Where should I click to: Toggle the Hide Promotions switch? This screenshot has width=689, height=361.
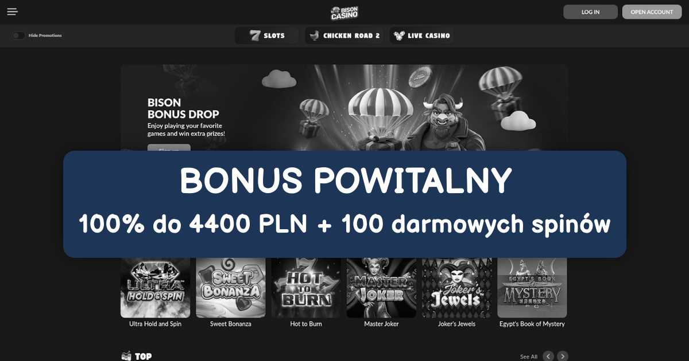coord(19,36)
